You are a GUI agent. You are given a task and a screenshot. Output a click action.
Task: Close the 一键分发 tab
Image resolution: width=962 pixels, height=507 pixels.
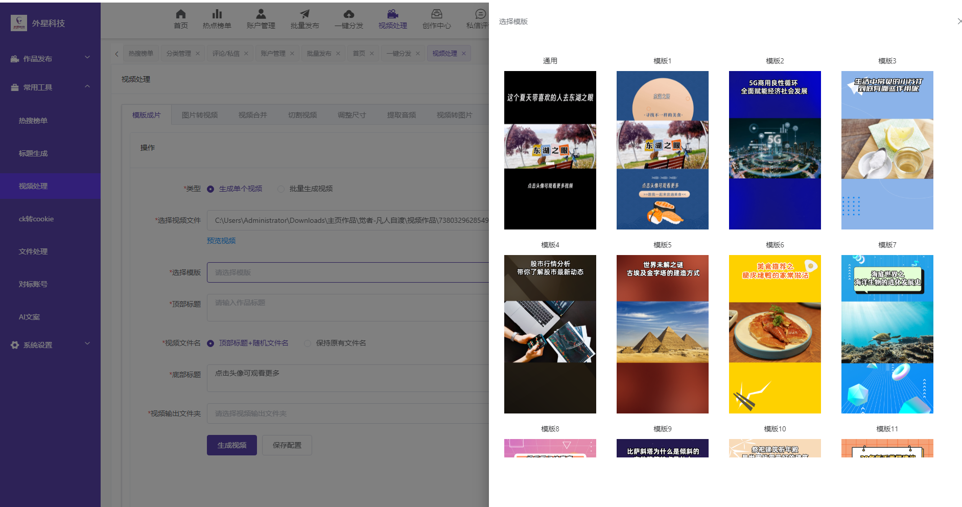pos(418,54)
